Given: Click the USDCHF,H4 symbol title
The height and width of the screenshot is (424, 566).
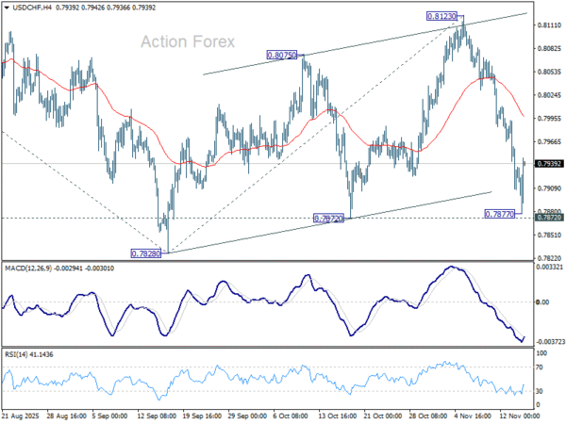Looking at the screenshot, I should click(26, 8).
